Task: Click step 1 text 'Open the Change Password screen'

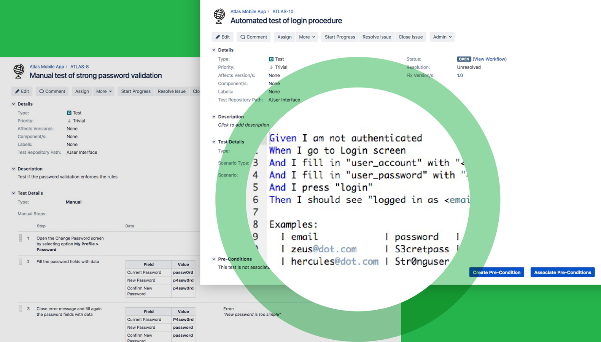Action: click(x=70, y=238)
